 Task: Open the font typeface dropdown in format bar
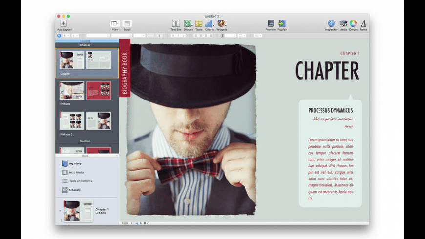[122, 36]
